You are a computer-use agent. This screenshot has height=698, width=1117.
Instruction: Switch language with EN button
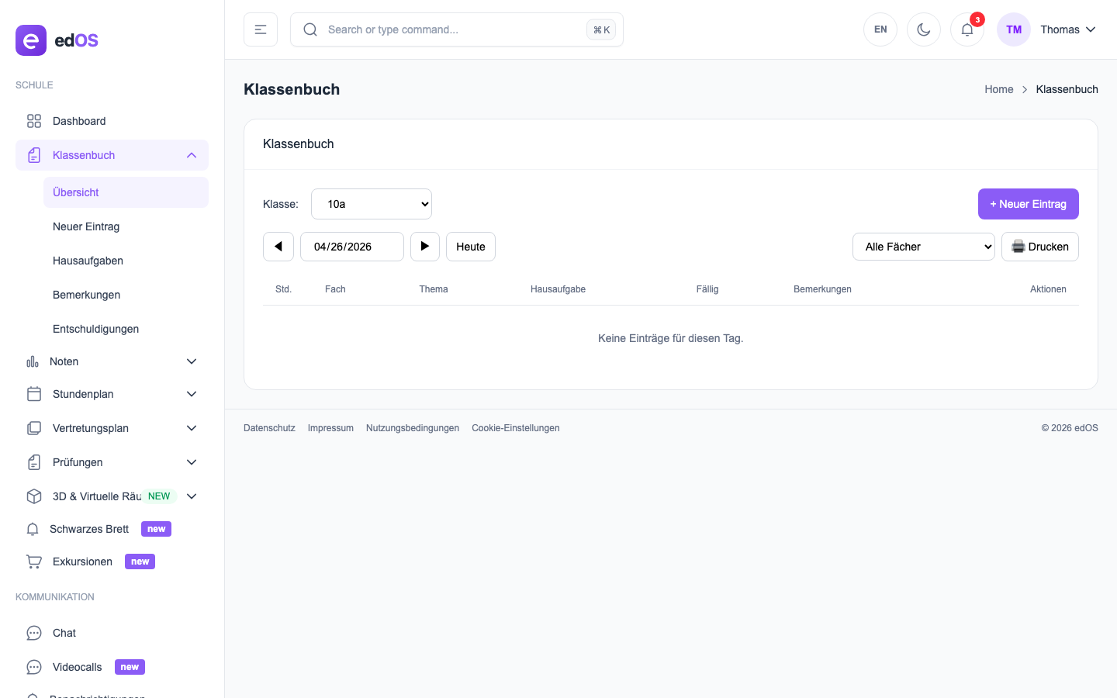(880, 29)
